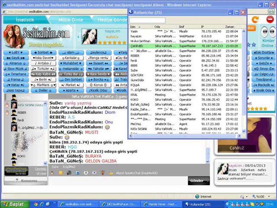
Task: Open the Hediye Gönder tab
Action: (112, 20)
